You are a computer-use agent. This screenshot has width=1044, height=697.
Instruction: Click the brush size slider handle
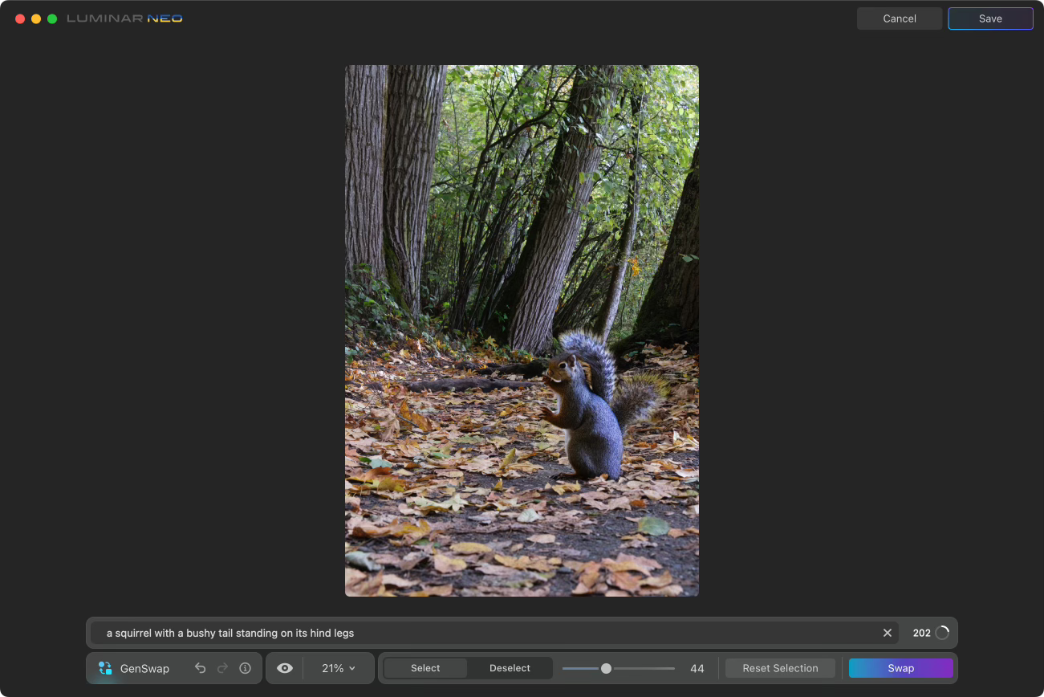(606, 668)
